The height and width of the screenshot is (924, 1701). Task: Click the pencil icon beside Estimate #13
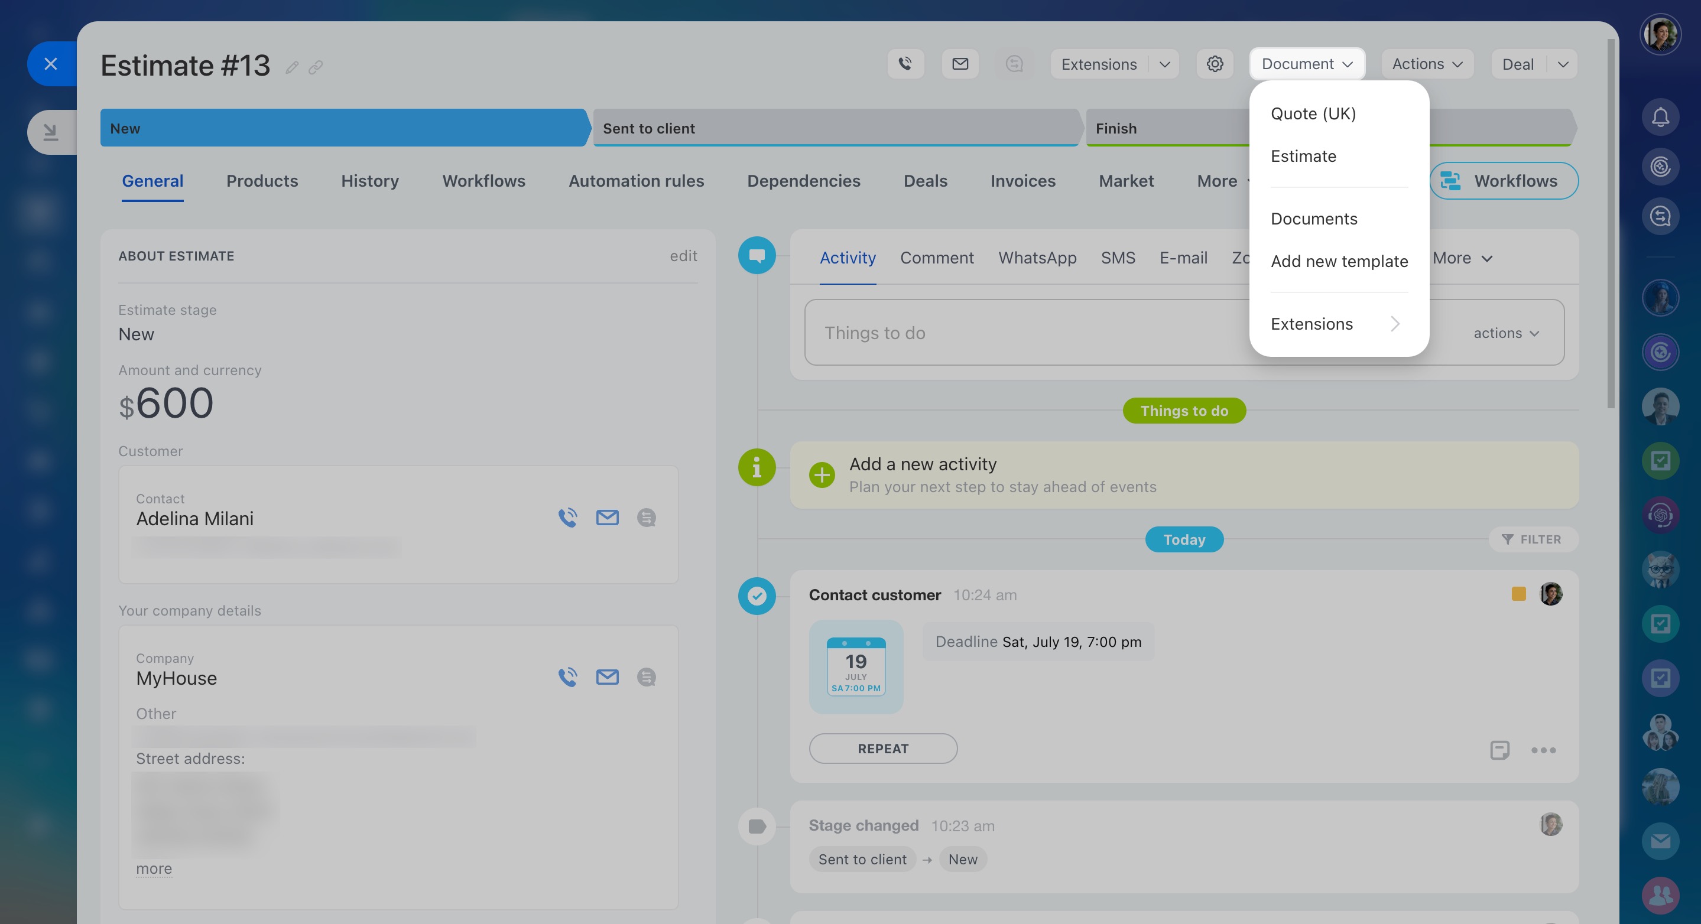[292, 67]
